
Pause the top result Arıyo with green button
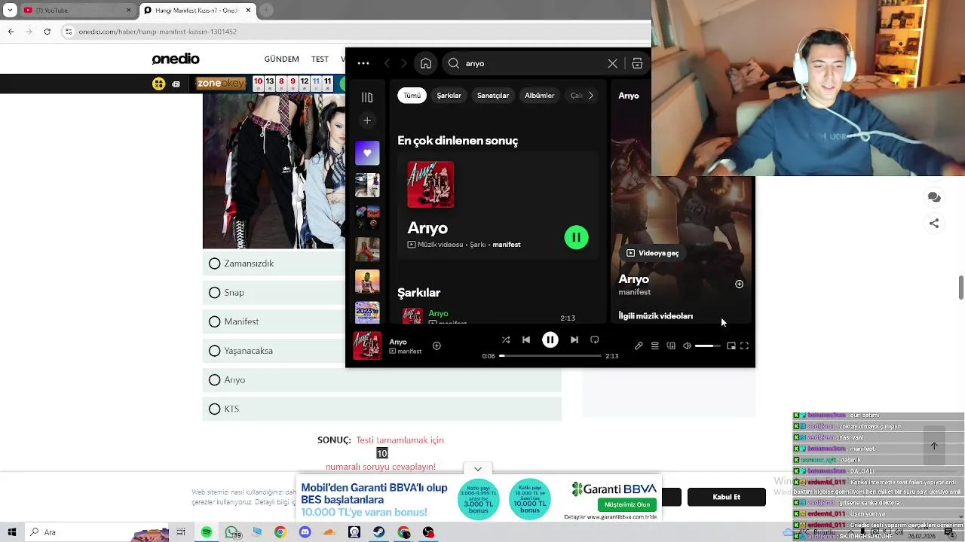(576, 238)
